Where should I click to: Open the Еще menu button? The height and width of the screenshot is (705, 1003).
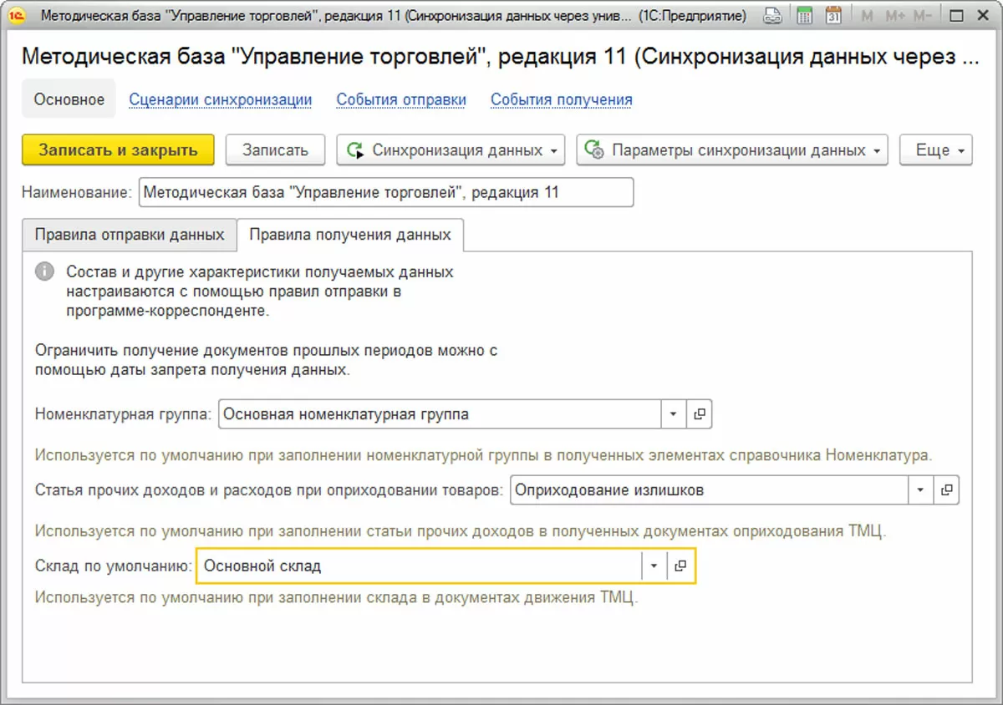(936, 150)
